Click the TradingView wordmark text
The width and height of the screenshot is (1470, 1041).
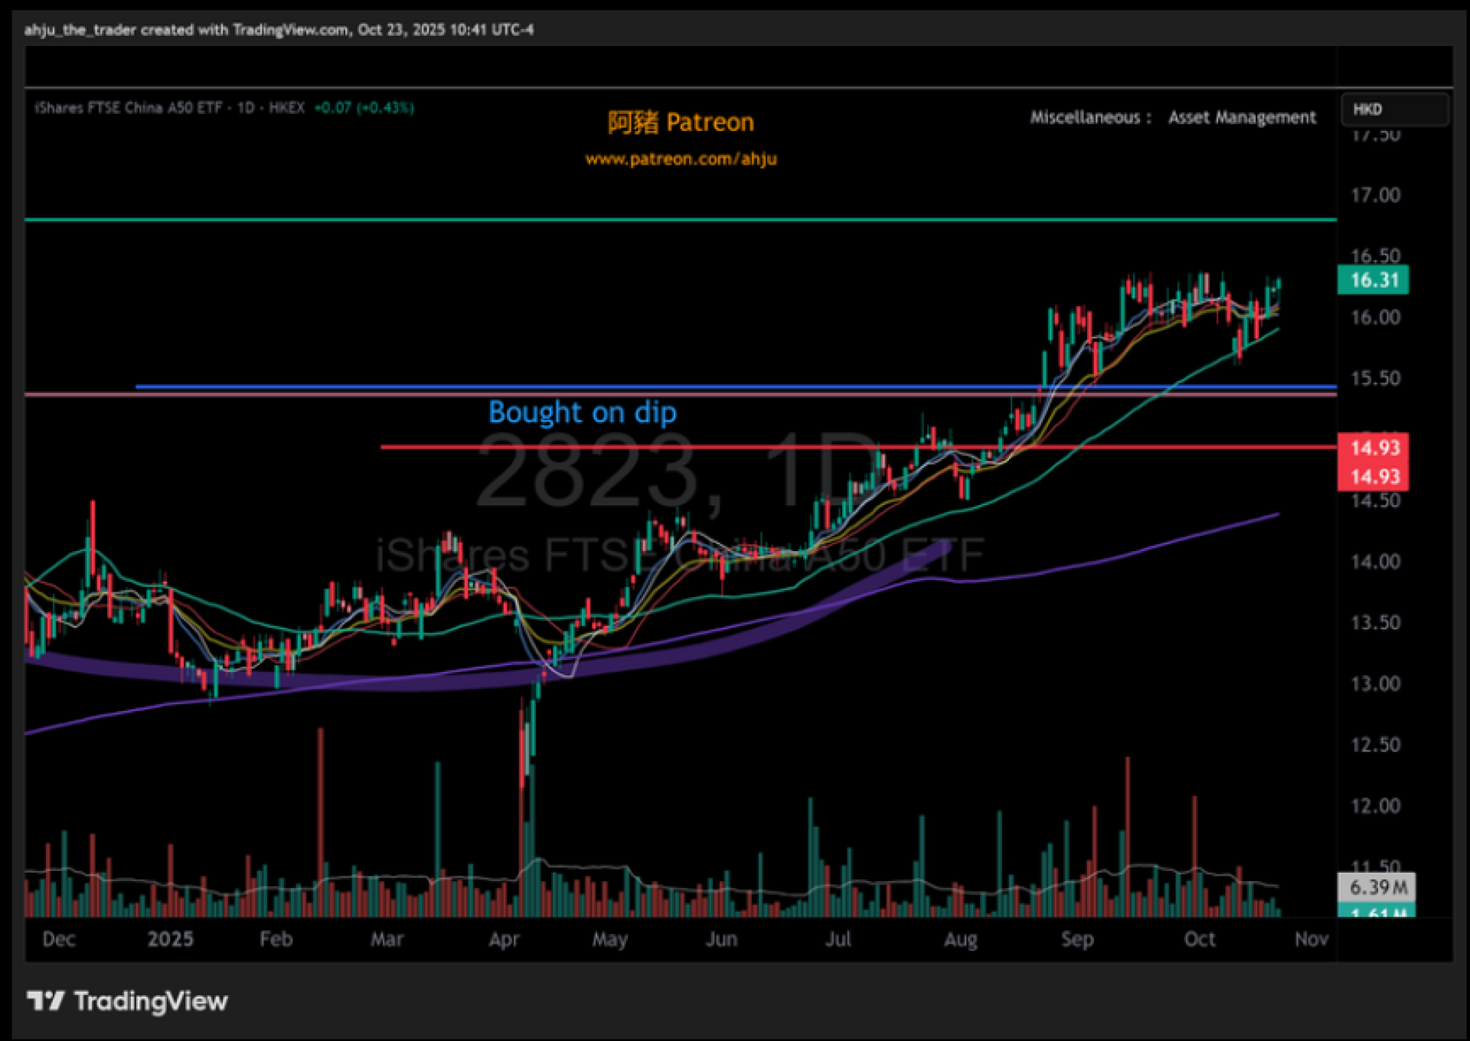(x=151, y=1001)
